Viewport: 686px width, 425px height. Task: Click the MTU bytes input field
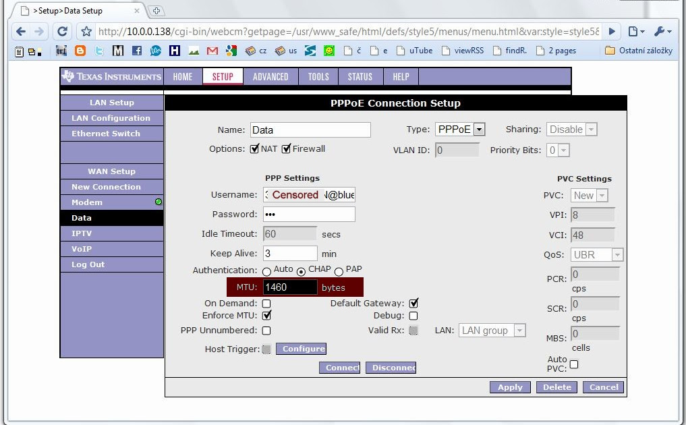point(290,287)
